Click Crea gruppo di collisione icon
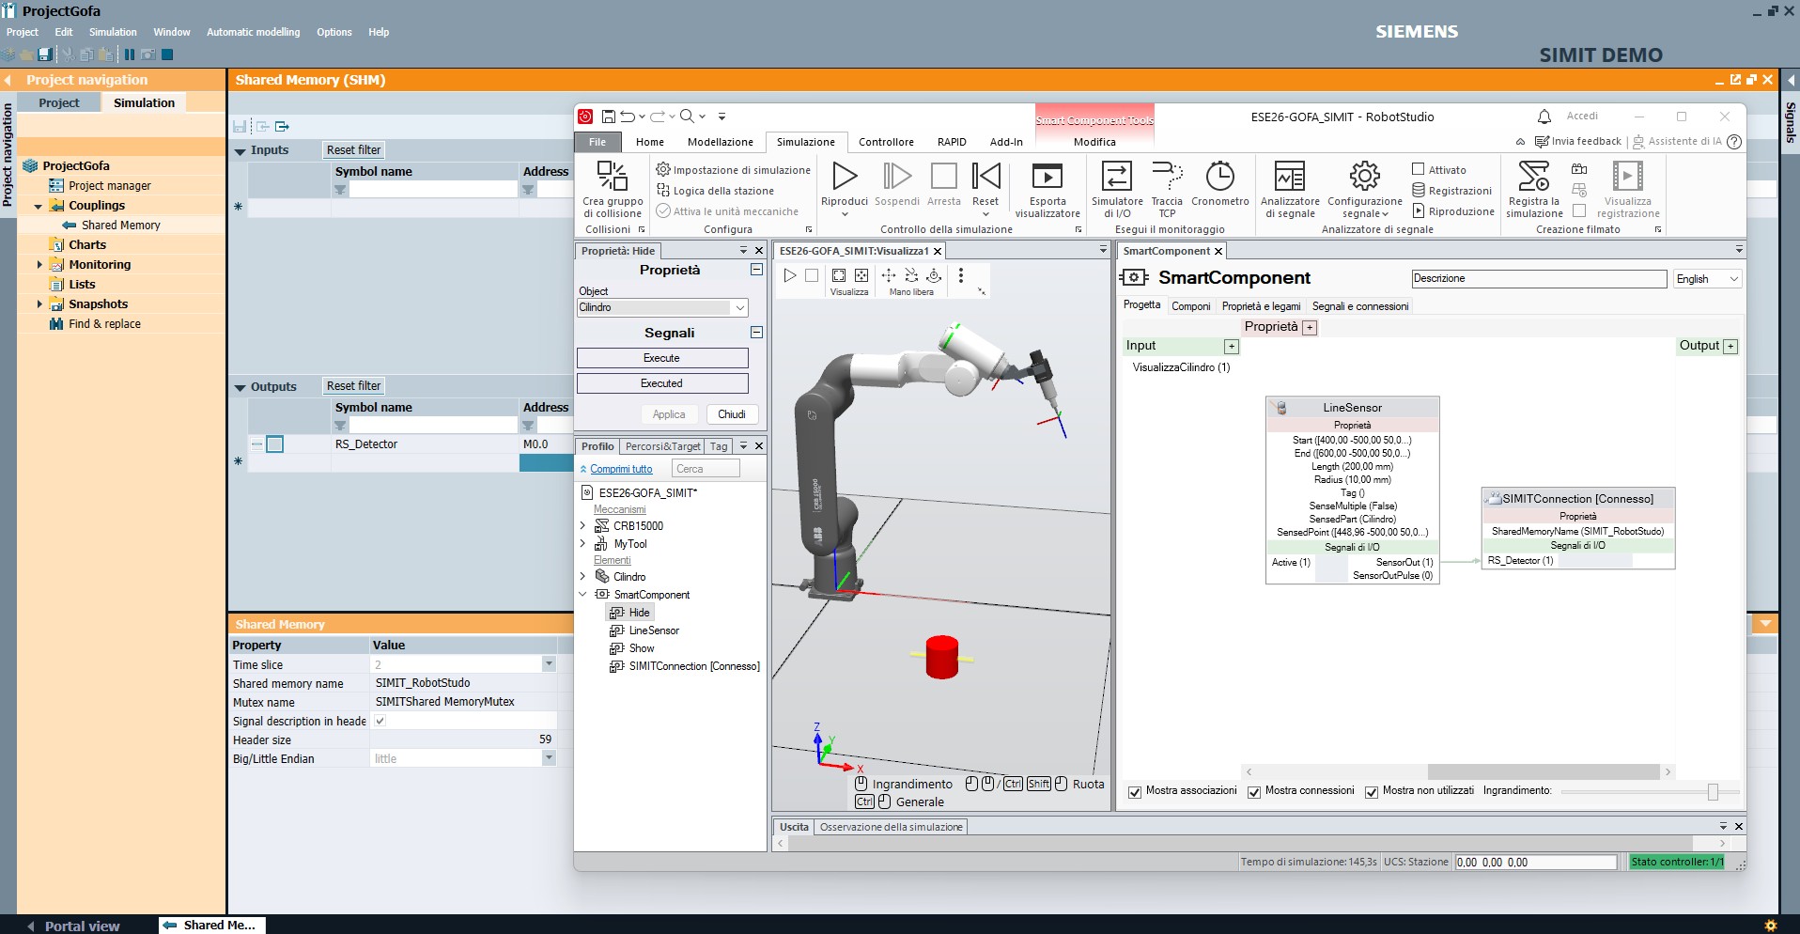The height and width of the screenshot is (934, 1800). (x=613, y=177)
